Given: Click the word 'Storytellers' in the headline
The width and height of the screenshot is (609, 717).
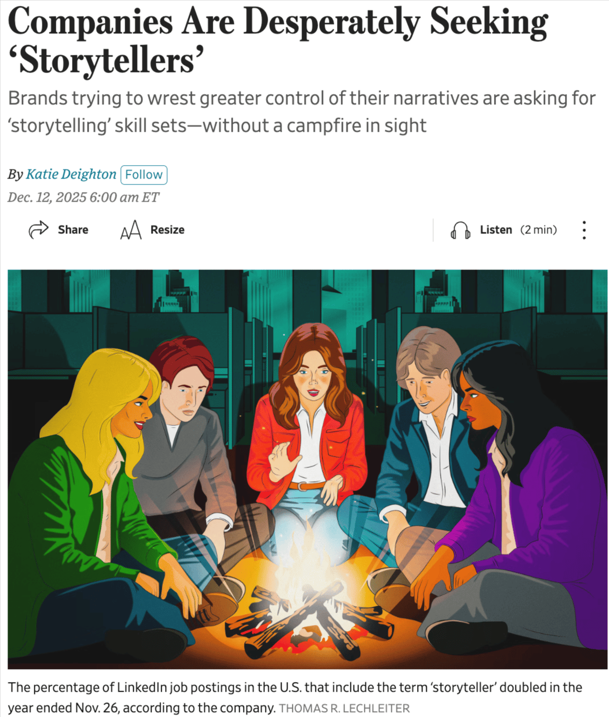Looking at the screenshot, I should pyautogui.click(x=107, y=61).
